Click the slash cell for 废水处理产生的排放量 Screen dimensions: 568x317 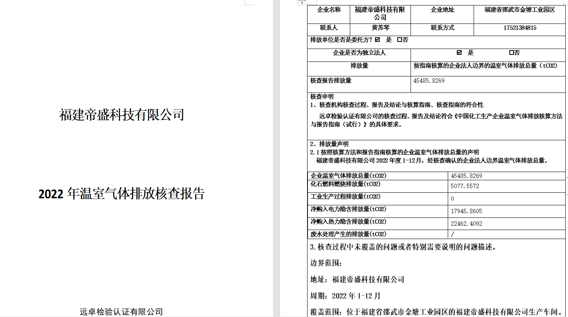click(x=453, y=234)
